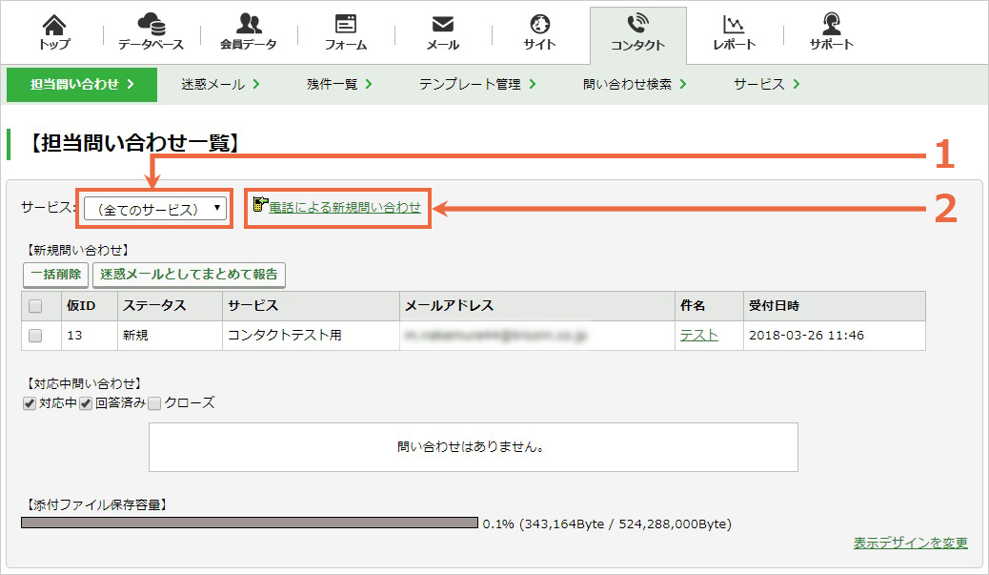Uncheck the 回答済み checkbox

[86, 403]
